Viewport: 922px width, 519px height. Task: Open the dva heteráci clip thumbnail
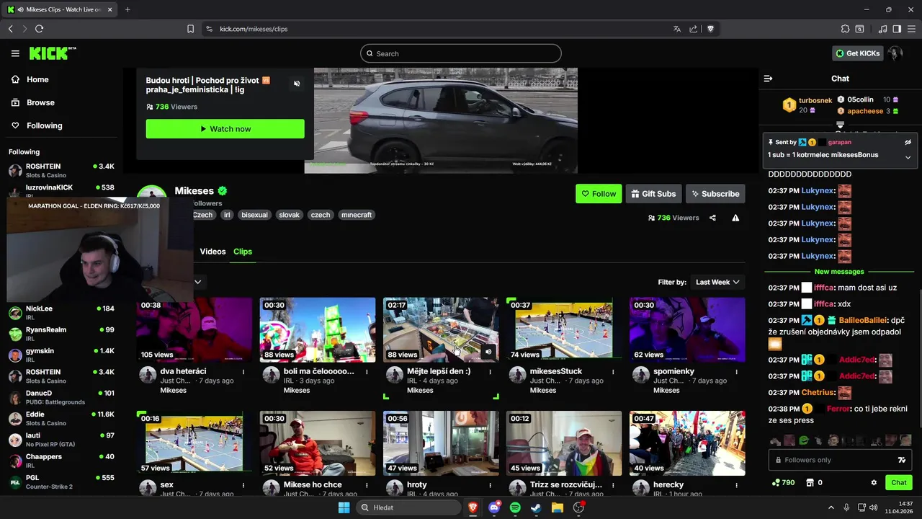pyautogui.click(x=194, y=329)
